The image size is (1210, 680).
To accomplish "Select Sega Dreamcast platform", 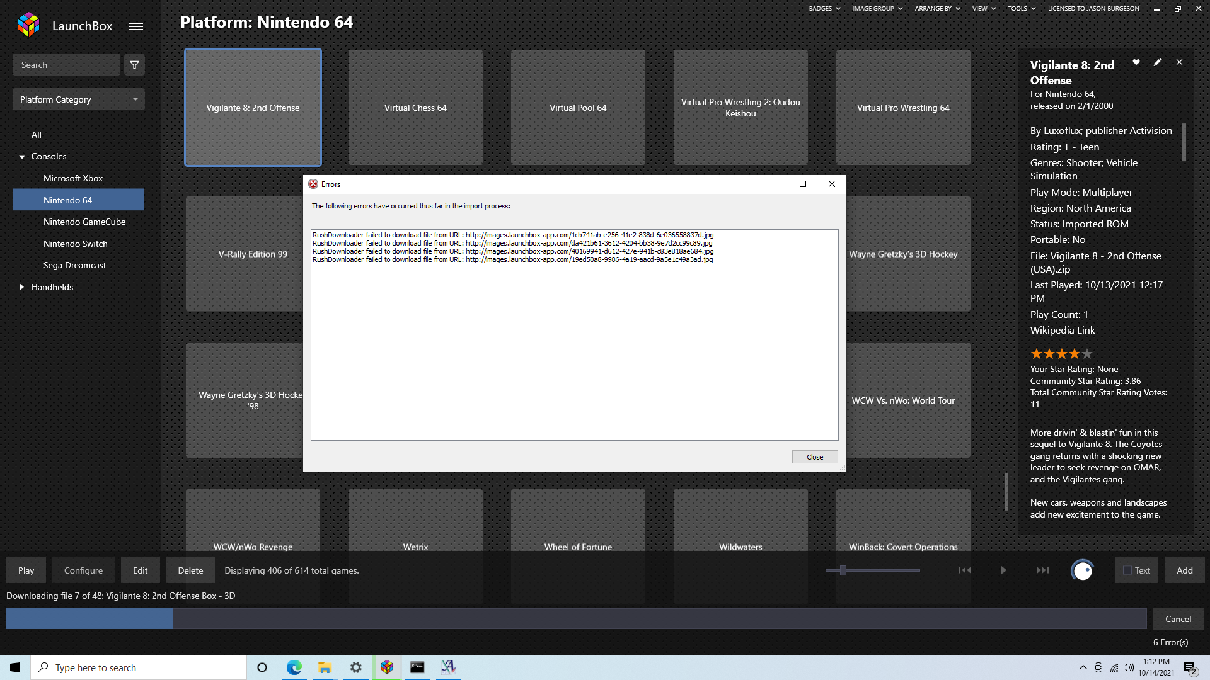I will point(74,265).
